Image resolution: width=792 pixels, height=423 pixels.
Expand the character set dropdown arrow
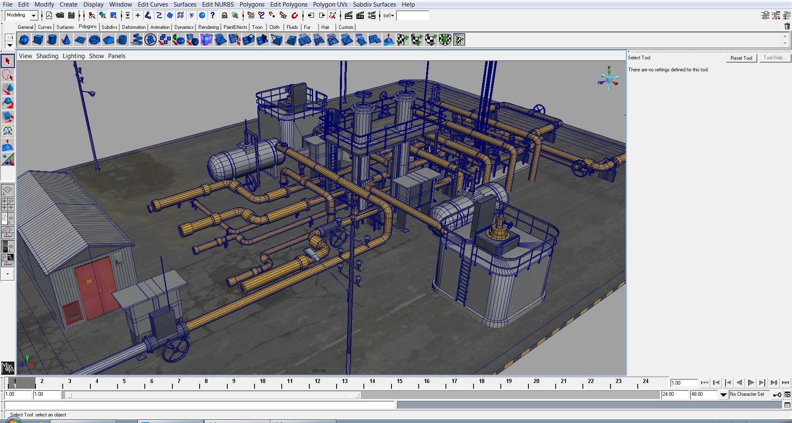[x=723, y=395]
